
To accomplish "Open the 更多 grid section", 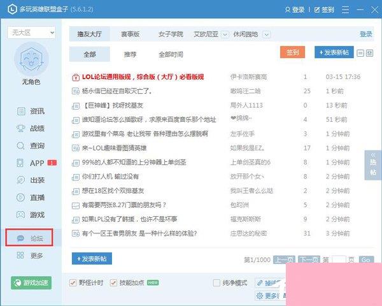I will 31,255.
